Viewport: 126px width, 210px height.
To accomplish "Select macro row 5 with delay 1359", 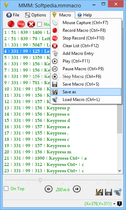I will coord(27,58).
